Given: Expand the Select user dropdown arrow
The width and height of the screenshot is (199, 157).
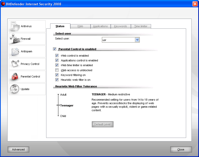Looking at the screenshot, I should point(137,40).
